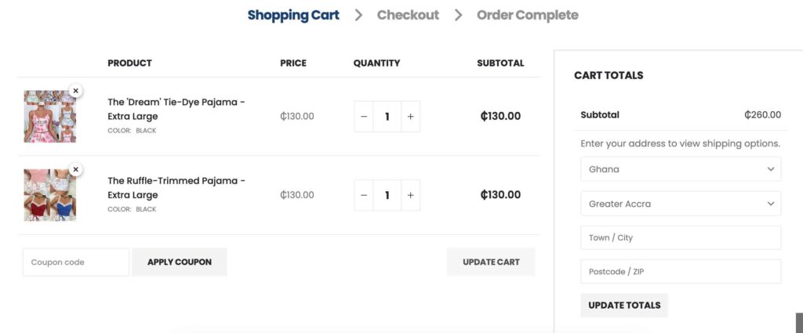Open the Order Complete step
Image resolution: width=803 pixels, height=333 pixels.
(528, 16)
